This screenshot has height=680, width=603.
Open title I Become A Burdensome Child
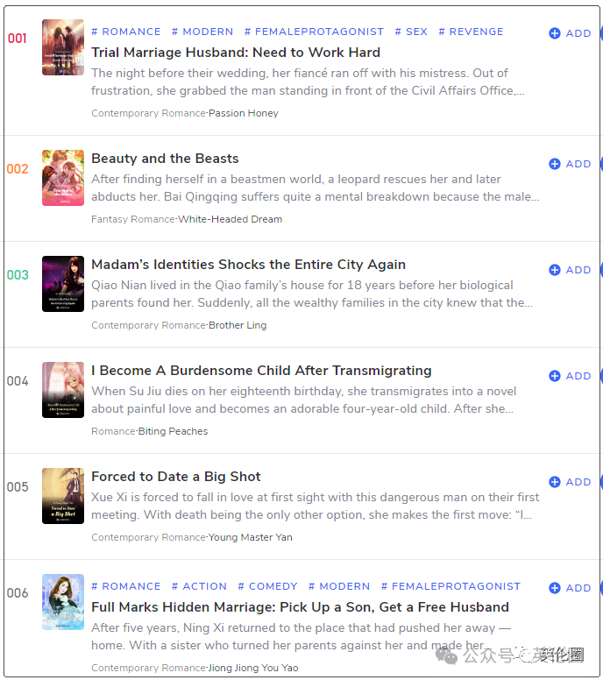(x=261, y=371)
